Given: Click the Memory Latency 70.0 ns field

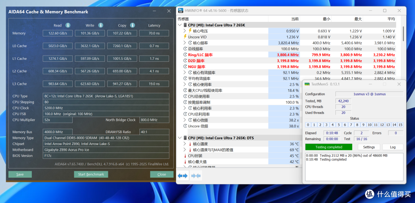Looking at the screenshot, I should (x=154, y=33).
